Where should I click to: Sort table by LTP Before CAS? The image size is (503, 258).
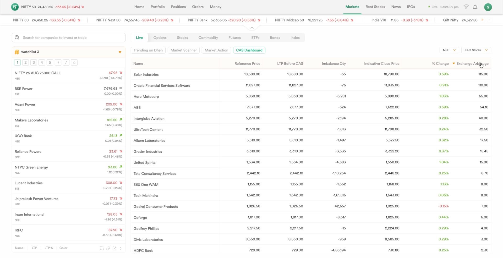[290, 64]
